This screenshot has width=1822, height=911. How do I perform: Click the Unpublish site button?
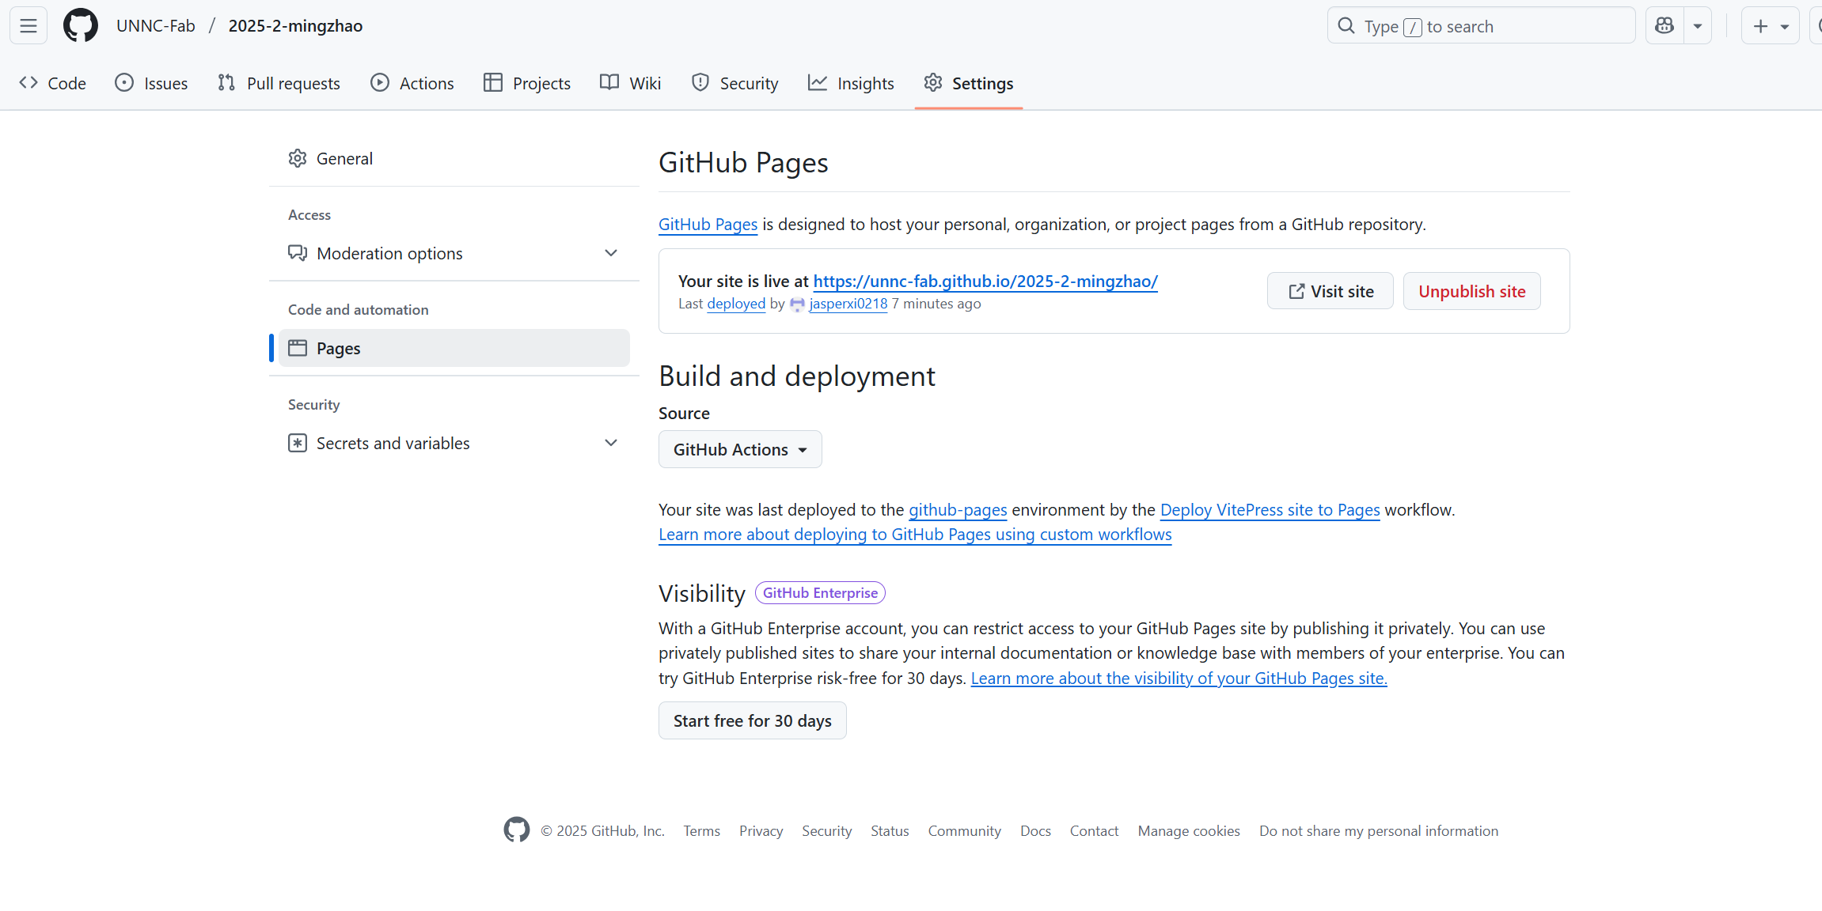click(1471, 291)
